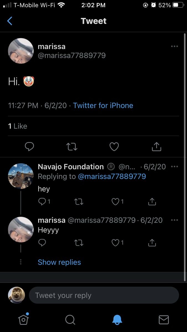Open more options on Navajo Foundation's reply
The image size is (187, 332).
[175, 167]
